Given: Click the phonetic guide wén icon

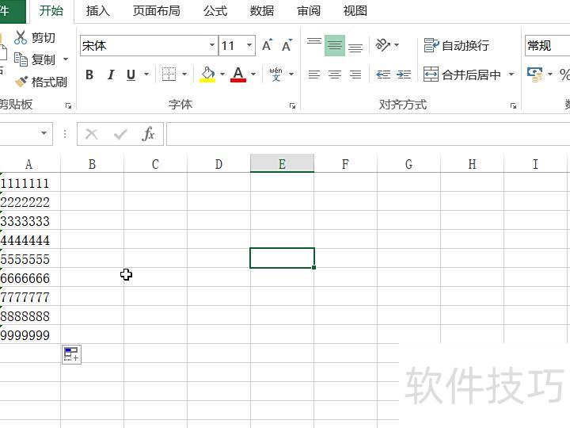Looking at the screenshot, I should 276,75.
